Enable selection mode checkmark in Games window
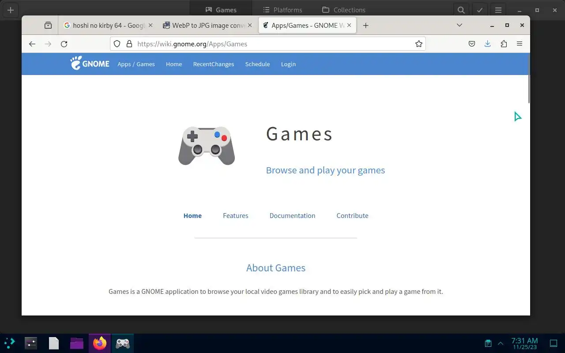Viewport: 565px width, 353px height. coord(480,10)
